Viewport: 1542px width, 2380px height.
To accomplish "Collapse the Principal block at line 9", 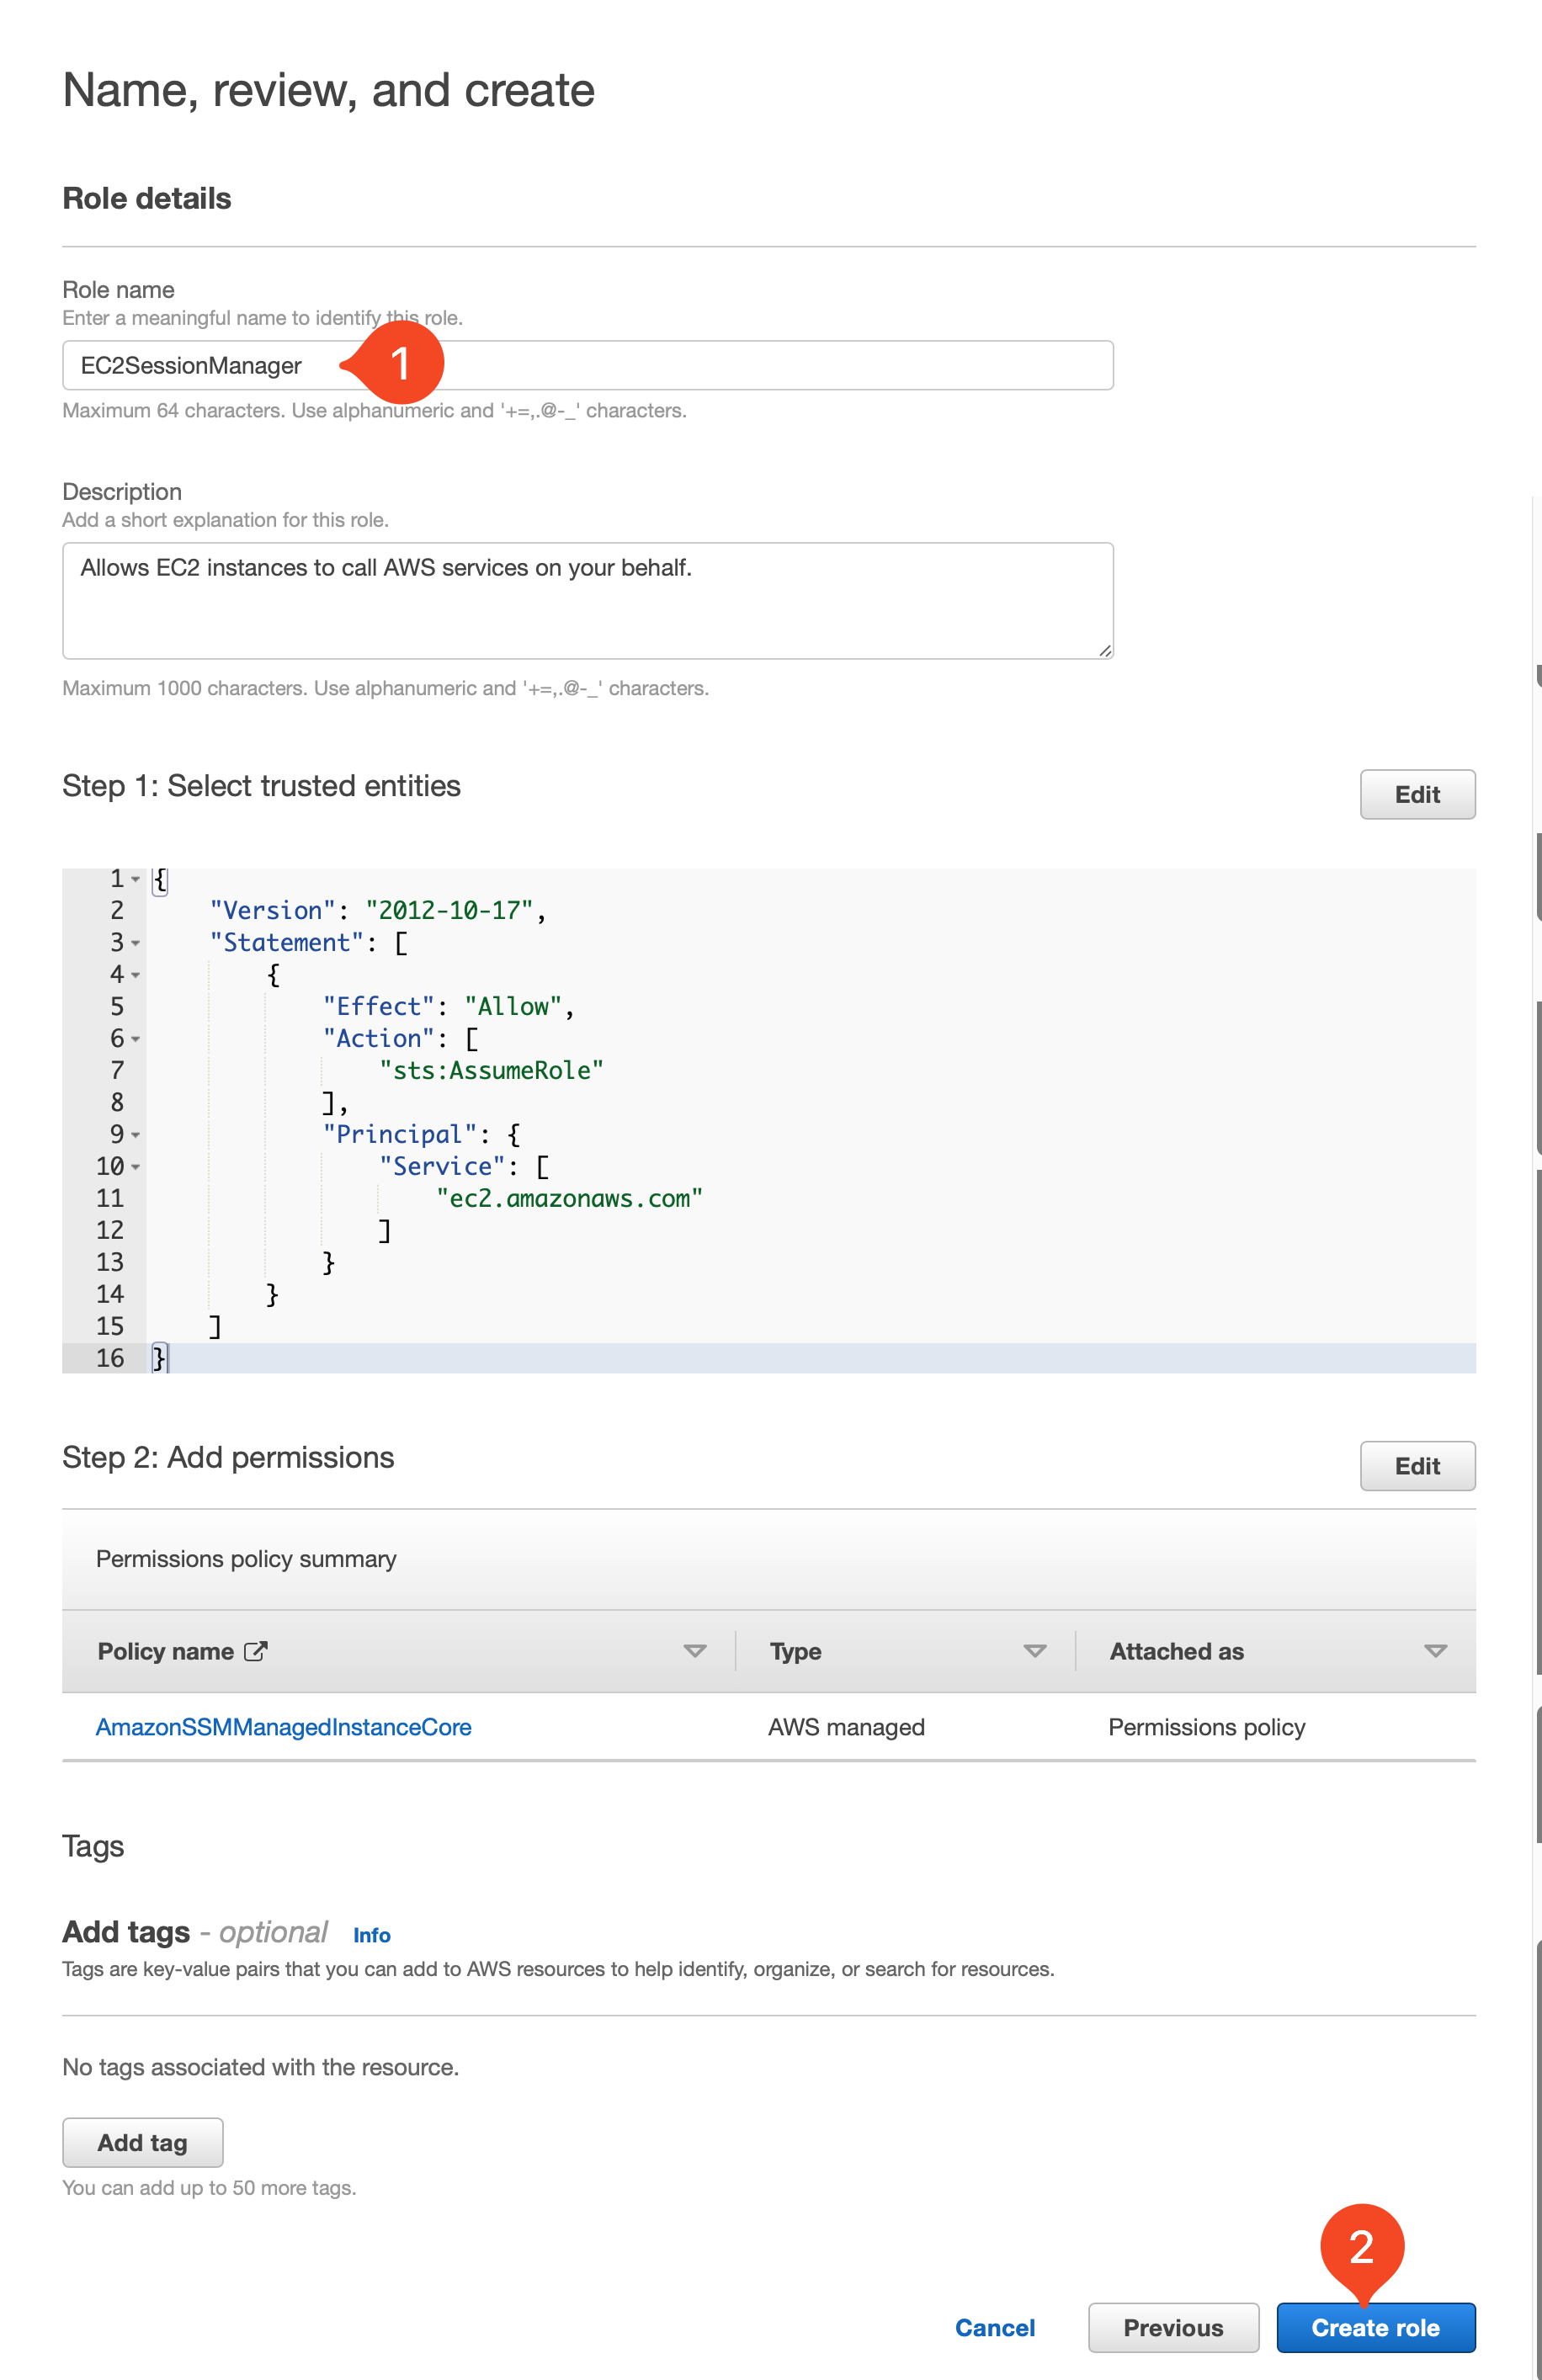I will click(136, 1135).
